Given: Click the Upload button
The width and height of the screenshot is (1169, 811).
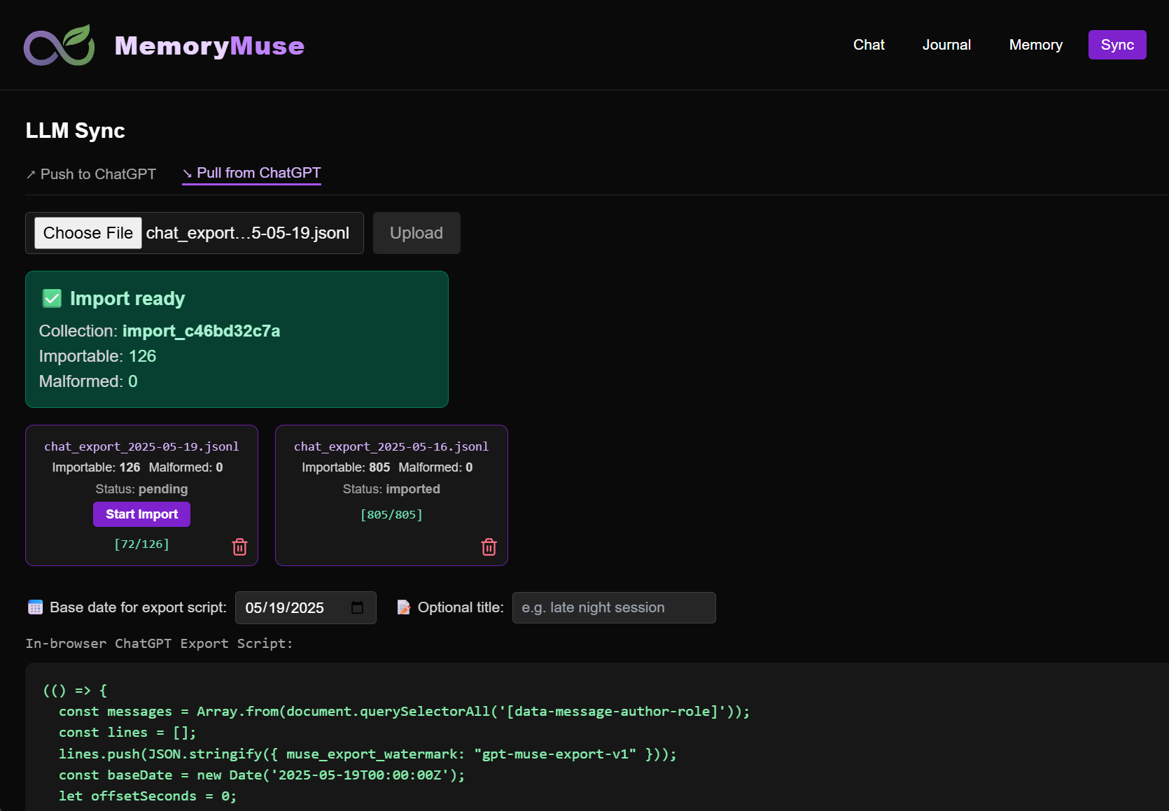Looking at the screenshot, I should (416, 233).
